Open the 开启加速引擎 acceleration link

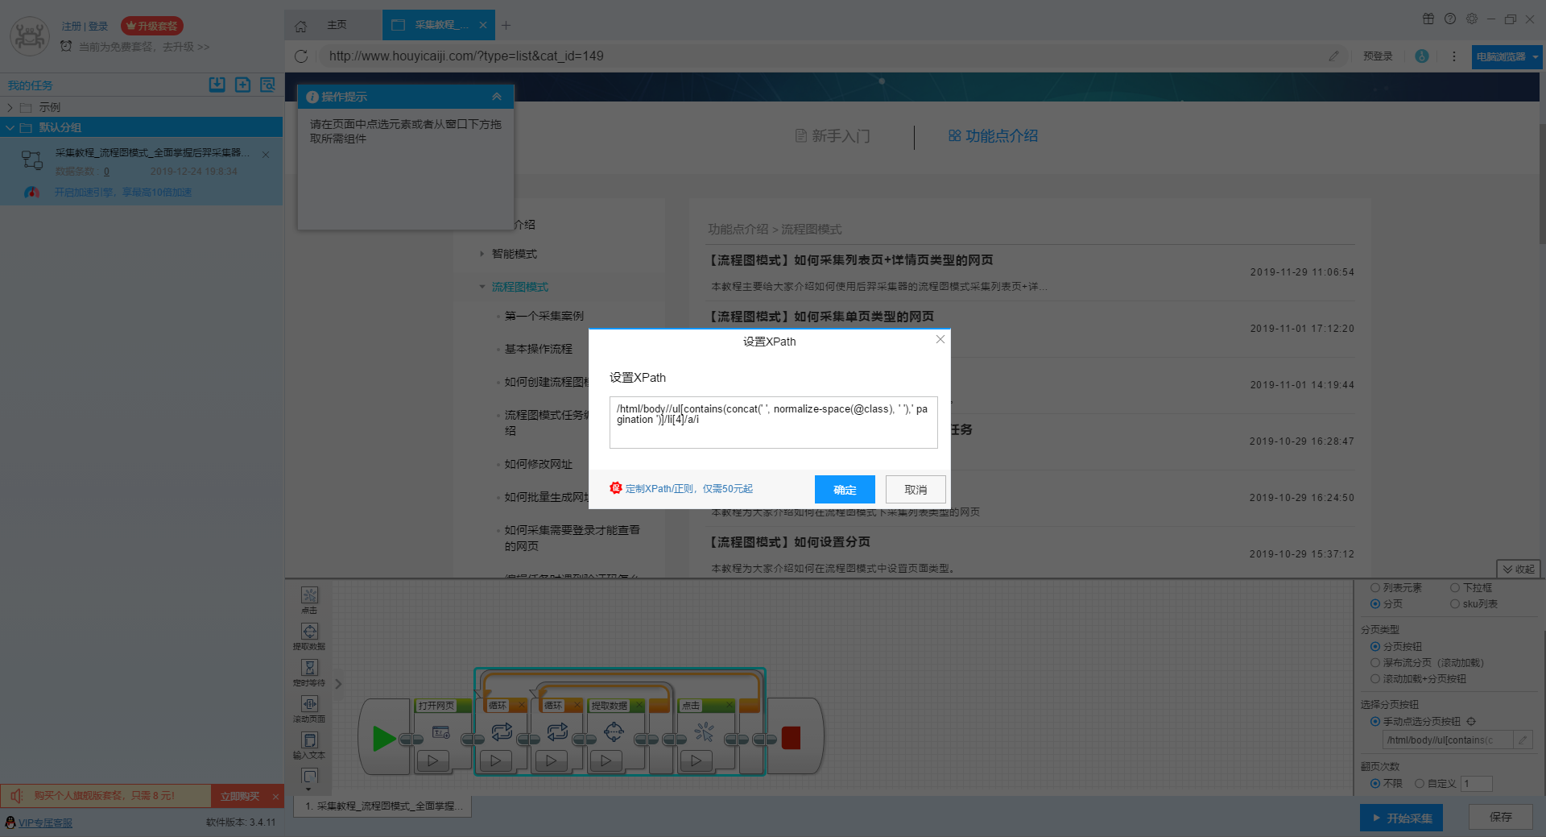(x=123, y=193)
